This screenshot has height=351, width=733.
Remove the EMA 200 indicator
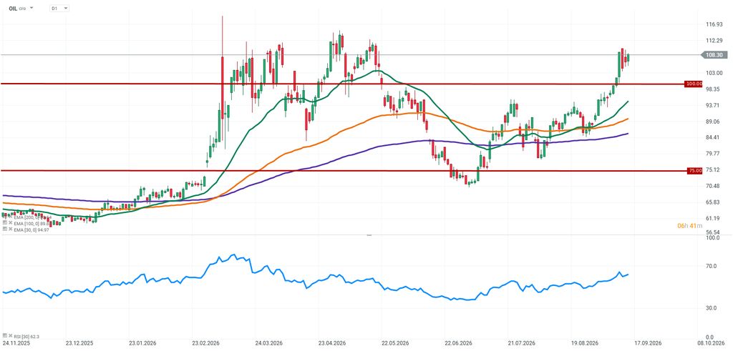(x=10, y=217)
